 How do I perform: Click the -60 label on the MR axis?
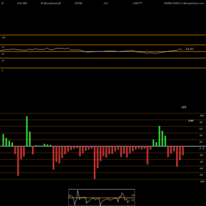(201, 169)
